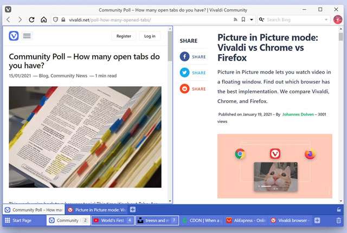The height and width of the screenshot is (233, 347).
Task: Click the 2 badge on Community stack
Action: [x=85, y=220]
